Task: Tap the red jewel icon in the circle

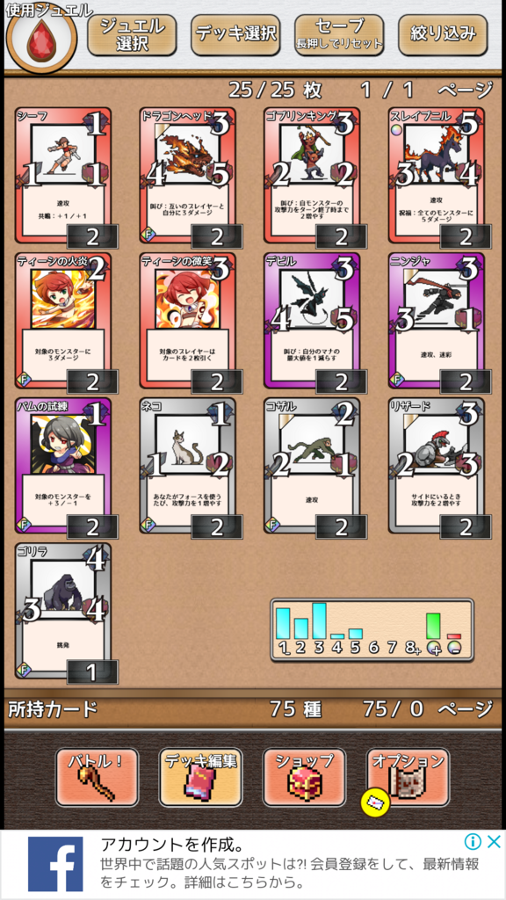Action: [40, 39]
